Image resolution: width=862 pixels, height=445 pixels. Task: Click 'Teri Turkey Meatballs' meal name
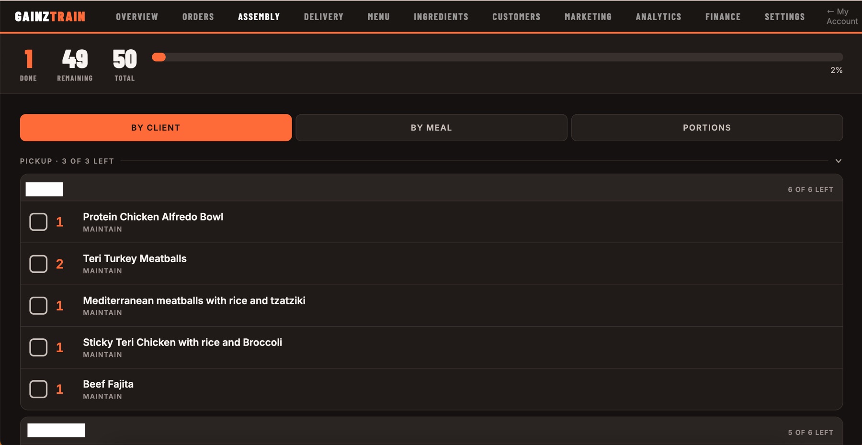[x=135, y=259]
